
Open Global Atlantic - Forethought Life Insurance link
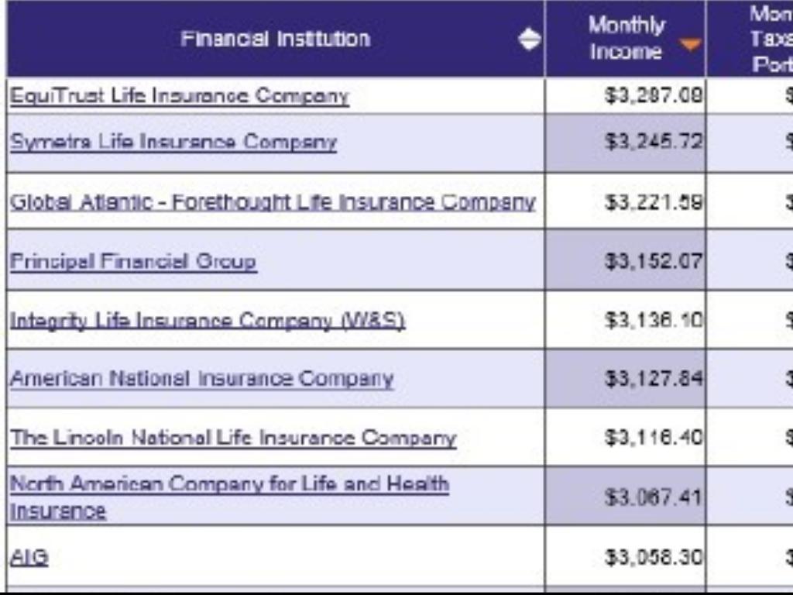272,202
